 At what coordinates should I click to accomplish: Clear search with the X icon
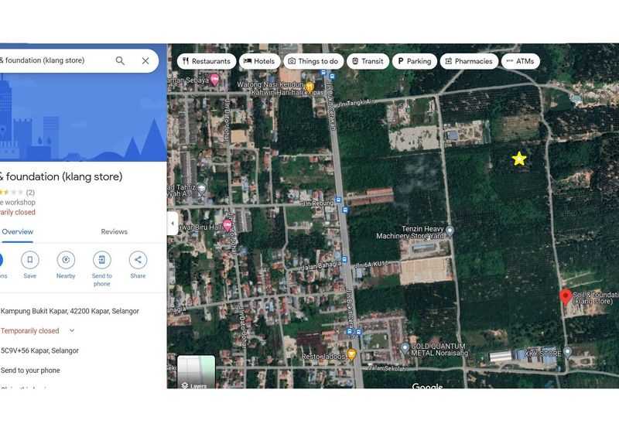click(145, 60)
